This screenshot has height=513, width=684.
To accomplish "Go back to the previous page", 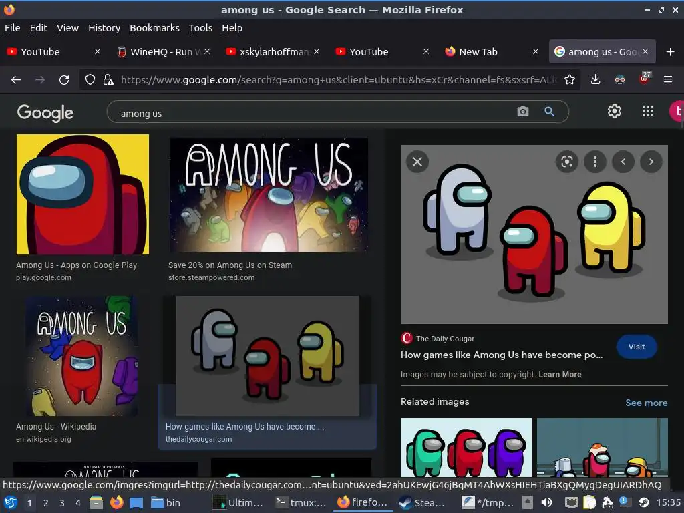I will (x=16, y=80).
